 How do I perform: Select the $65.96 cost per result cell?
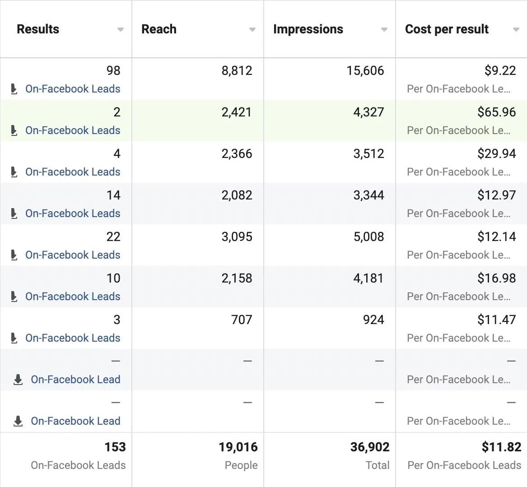tap(496, 112)
